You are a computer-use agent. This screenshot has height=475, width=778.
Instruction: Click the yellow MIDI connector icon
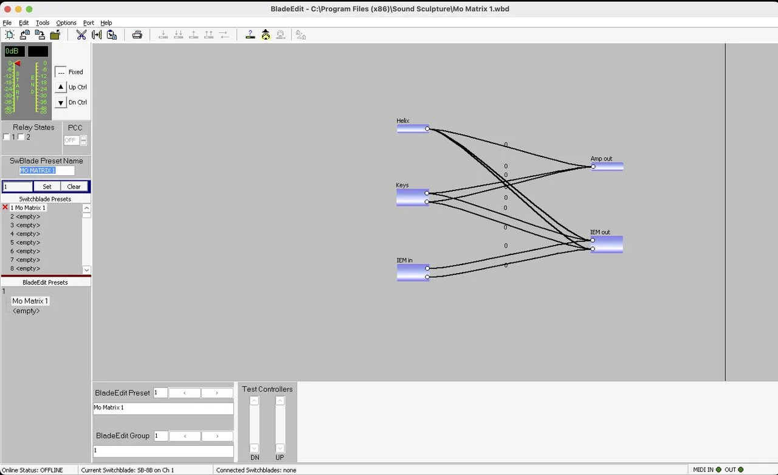266,35
